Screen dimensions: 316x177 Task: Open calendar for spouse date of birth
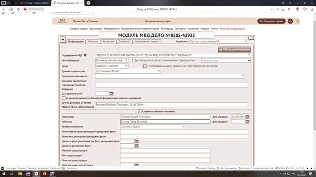pos(136,165)
